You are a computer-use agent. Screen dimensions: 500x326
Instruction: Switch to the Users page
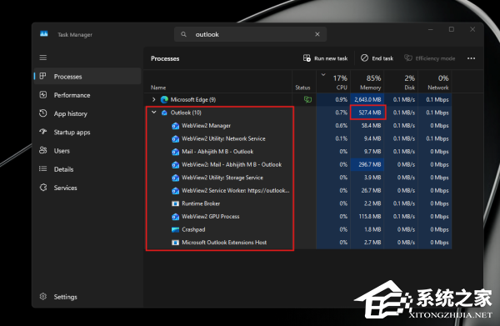(x=87, y=151)
